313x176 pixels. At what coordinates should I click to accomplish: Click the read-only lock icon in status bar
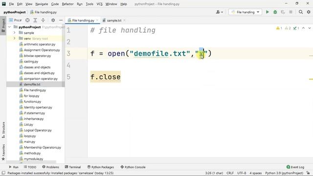click(x=309, y=173)
